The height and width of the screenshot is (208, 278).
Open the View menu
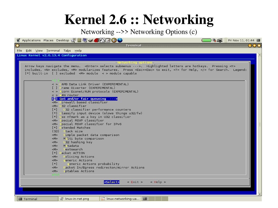click(39, 51)
